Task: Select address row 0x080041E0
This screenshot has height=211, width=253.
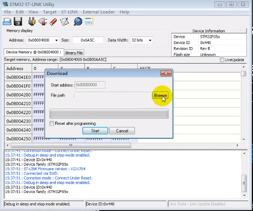Action: click(18, 77)
